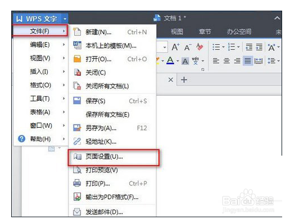Click the Open folder icon
290x220 pixels.
point(77,59)
